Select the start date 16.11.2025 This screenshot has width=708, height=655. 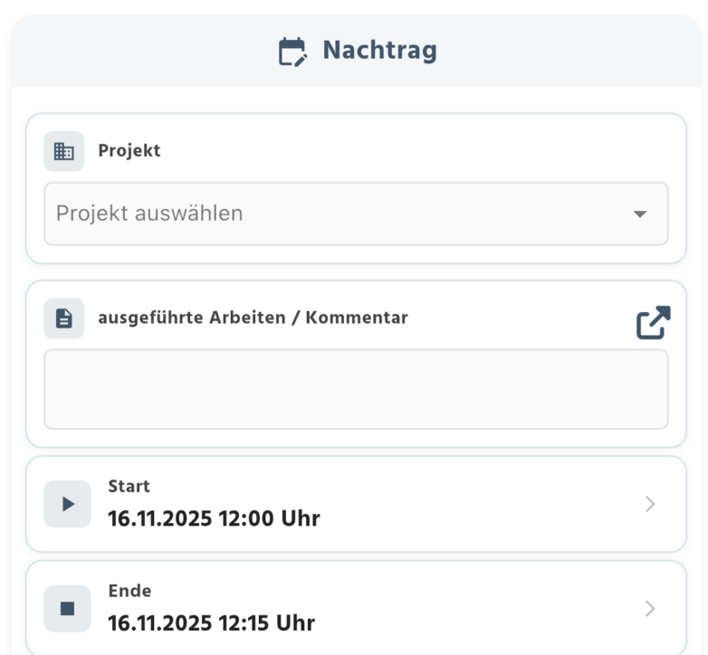159,518
